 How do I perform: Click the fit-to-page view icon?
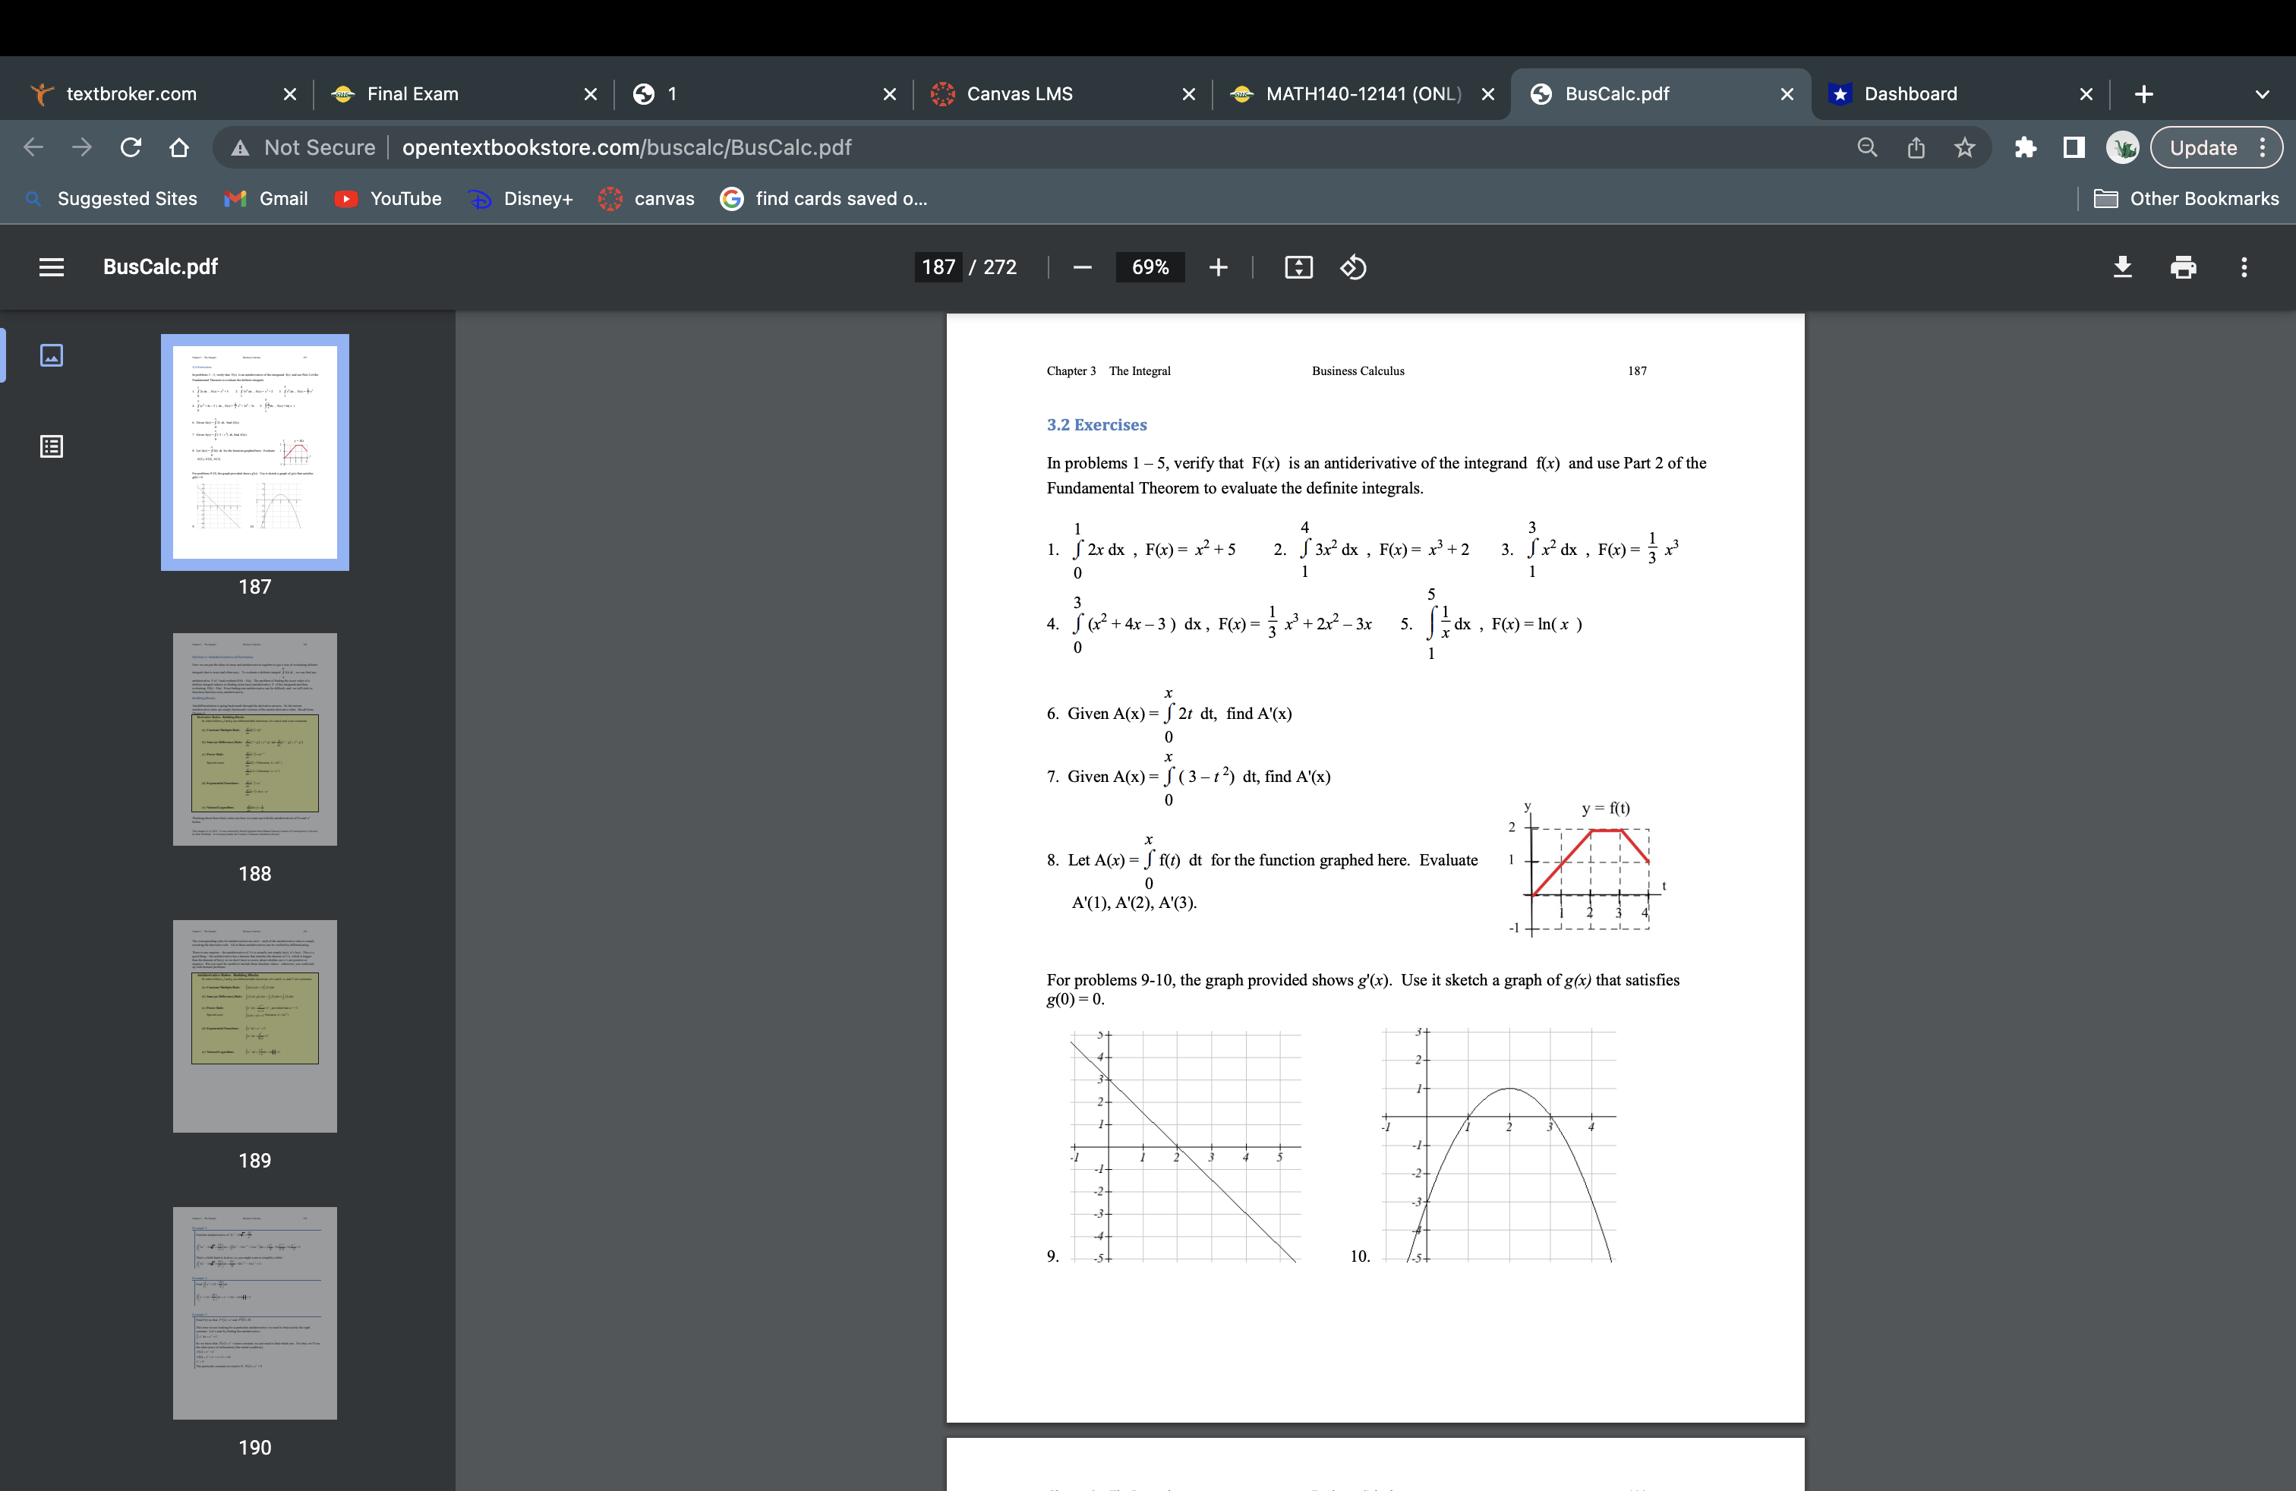point(1297,266)
